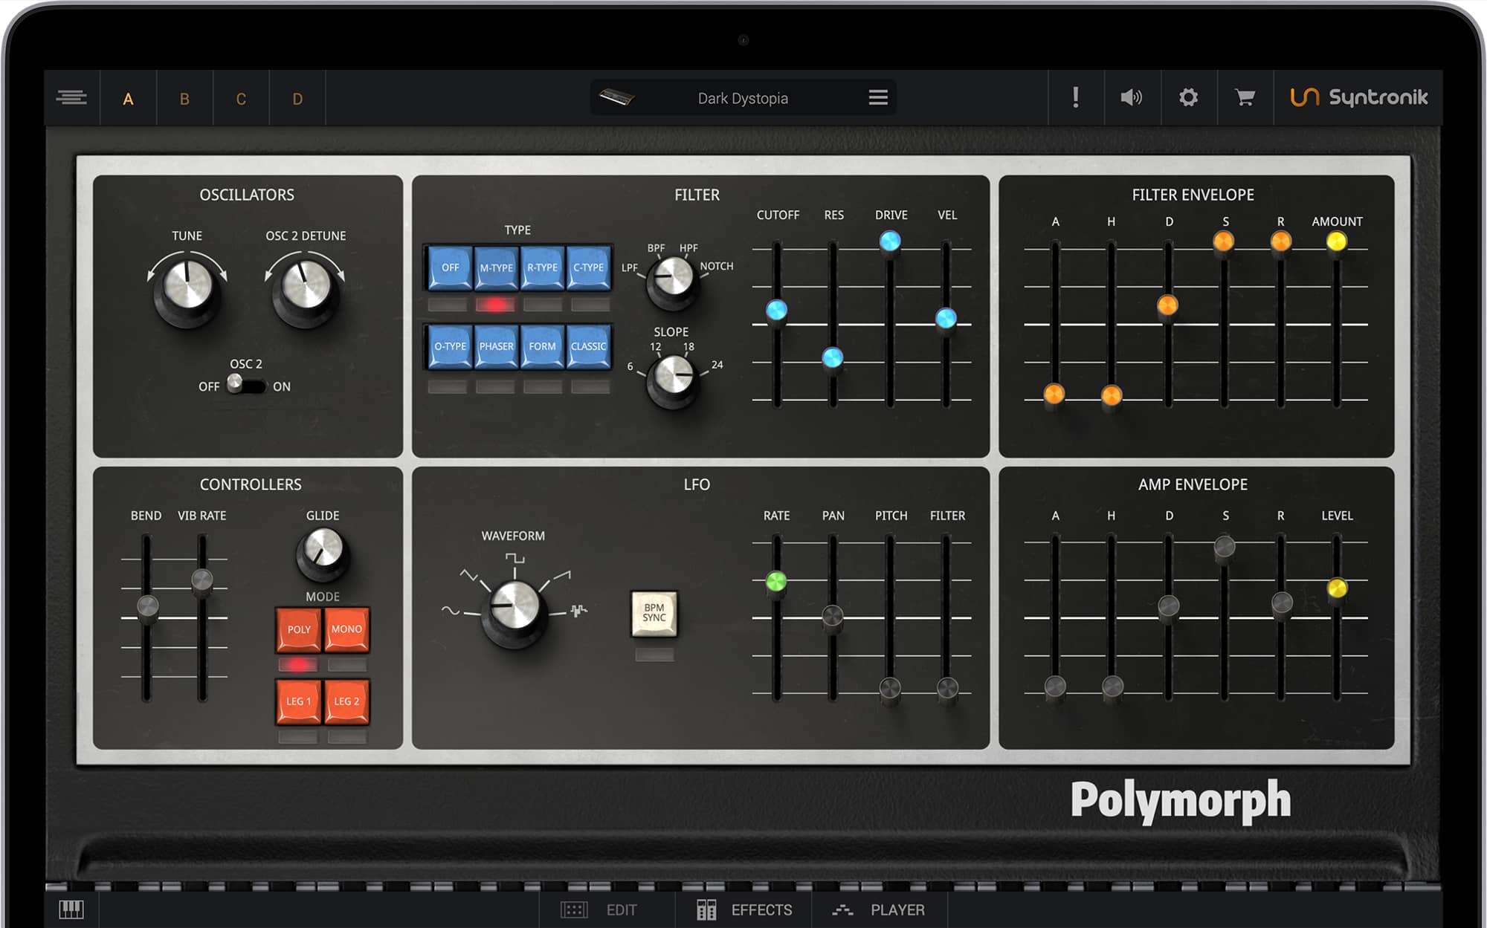Enable MONO mode

pos(346,629)
